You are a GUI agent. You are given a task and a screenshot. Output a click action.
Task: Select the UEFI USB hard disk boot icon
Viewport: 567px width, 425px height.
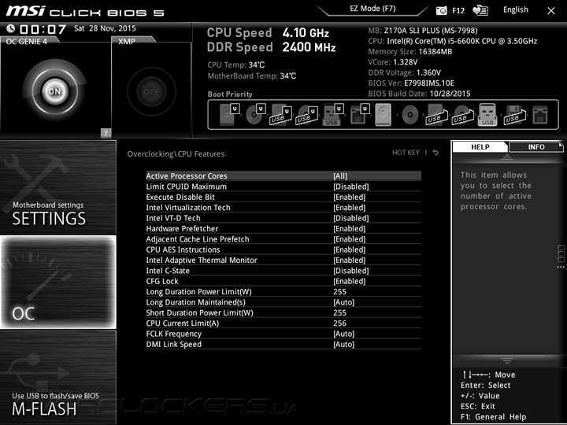281,115
